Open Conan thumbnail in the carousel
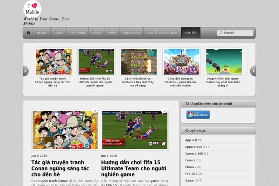This screenshot has width=279, height=186. 54,61
